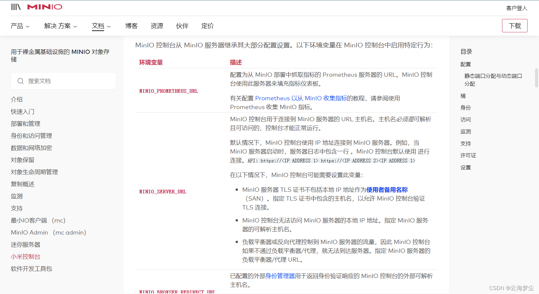Click the 描述 column header

236,62
